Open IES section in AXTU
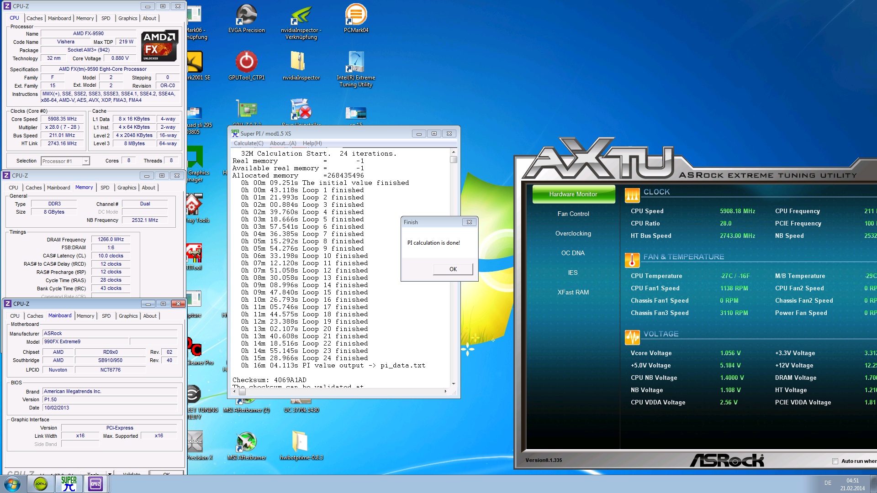Image resolution: width=877 pixels, height=493 pixels. click(573, 273)
